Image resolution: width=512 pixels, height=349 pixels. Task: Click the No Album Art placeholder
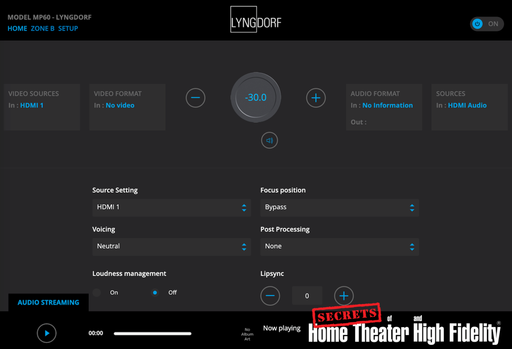pos(247,334)
